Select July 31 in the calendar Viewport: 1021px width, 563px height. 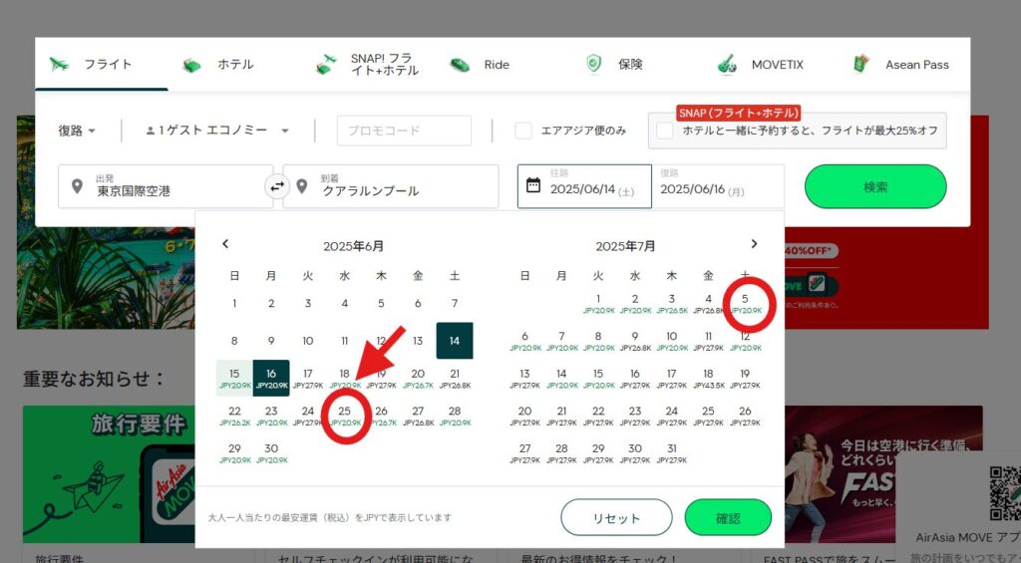click(671, 453)
